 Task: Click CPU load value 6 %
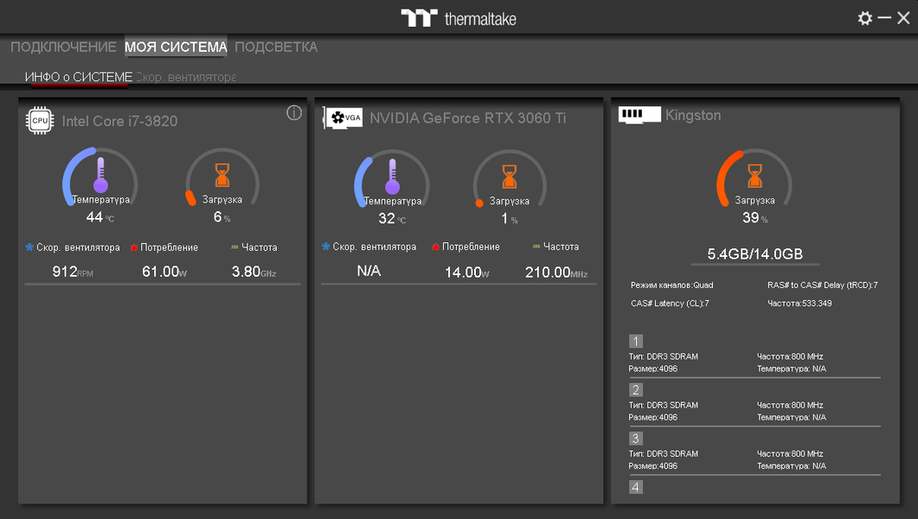pyautogui.click(x=221, y=217)
